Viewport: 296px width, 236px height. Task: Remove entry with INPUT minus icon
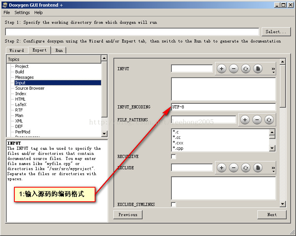point(234,69)
